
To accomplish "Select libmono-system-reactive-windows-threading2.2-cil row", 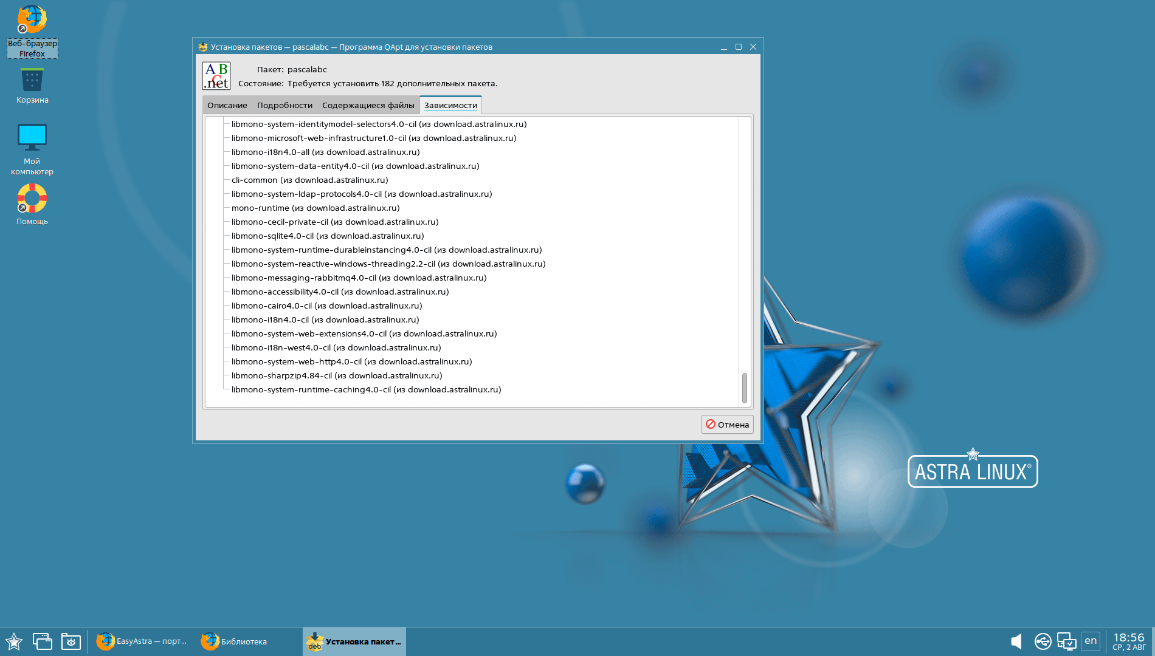I will click(x=388, y=264).
